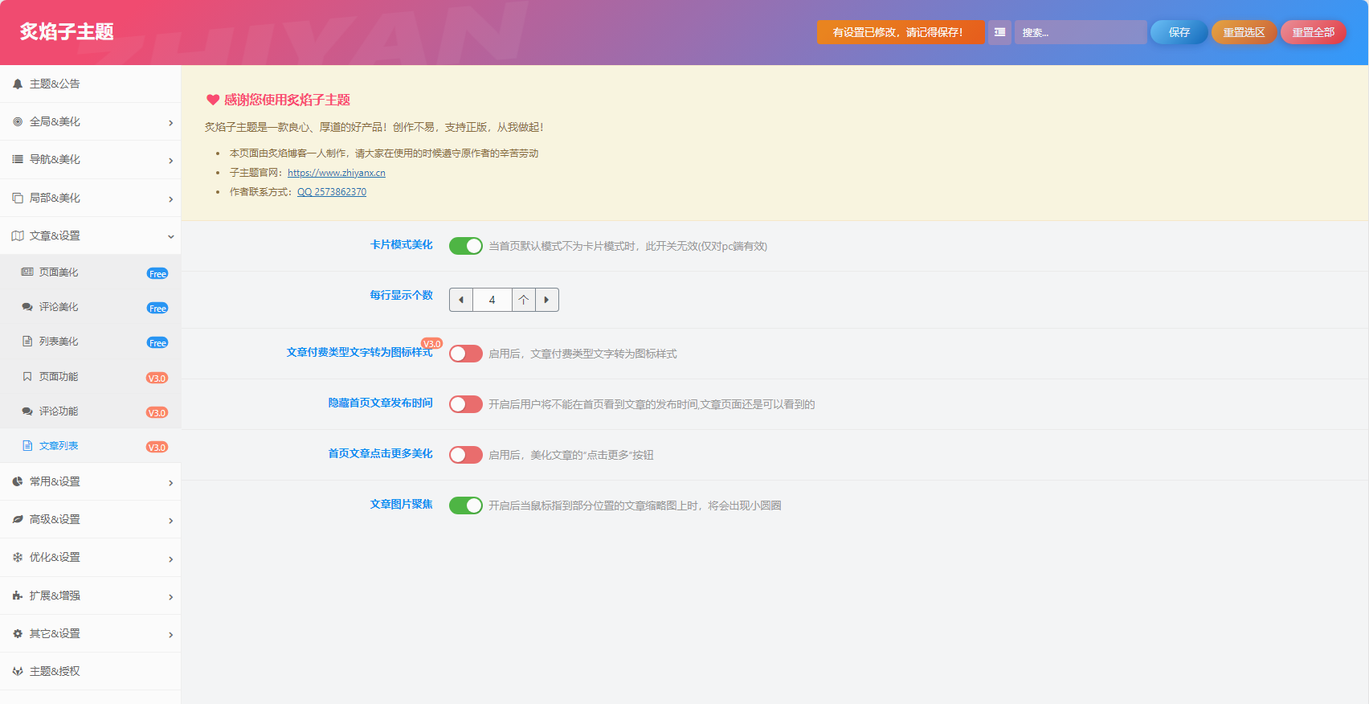1369x704 pixels.
Task: Click the 评论美化 chat bubbles icon
Action: coord(27,306)
